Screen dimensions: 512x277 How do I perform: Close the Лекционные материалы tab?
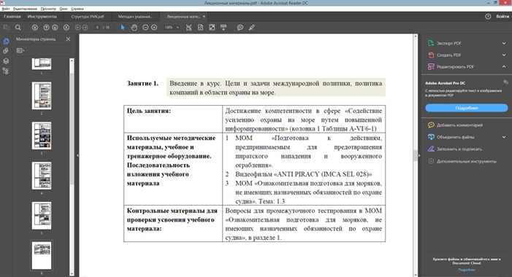(x=204, y=16)
